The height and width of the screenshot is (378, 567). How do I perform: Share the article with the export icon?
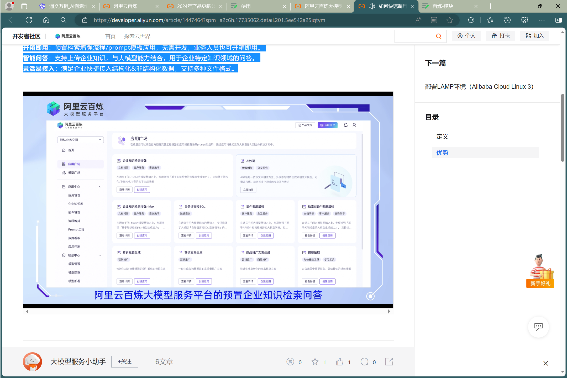[389, 361]
